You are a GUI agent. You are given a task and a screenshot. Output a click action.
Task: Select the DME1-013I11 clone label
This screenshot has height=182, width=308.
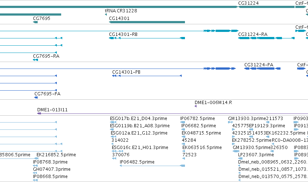[52, 110]
